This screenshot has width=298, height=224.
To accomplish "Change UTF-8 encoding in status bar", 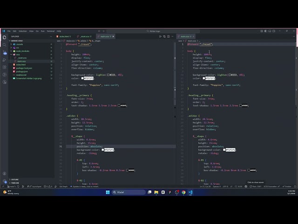I will tap(225, 187).
